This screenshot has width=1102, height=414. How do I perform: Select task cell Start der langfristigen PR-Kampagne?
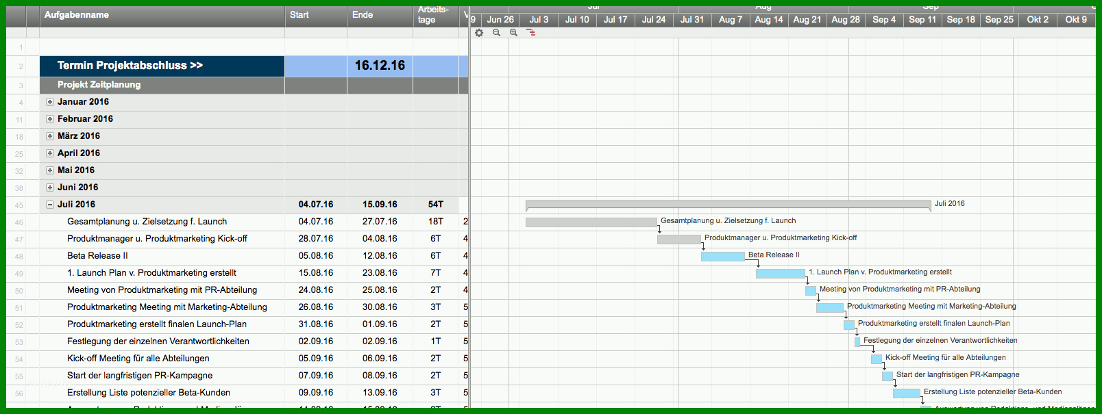[x=162, y=376]
